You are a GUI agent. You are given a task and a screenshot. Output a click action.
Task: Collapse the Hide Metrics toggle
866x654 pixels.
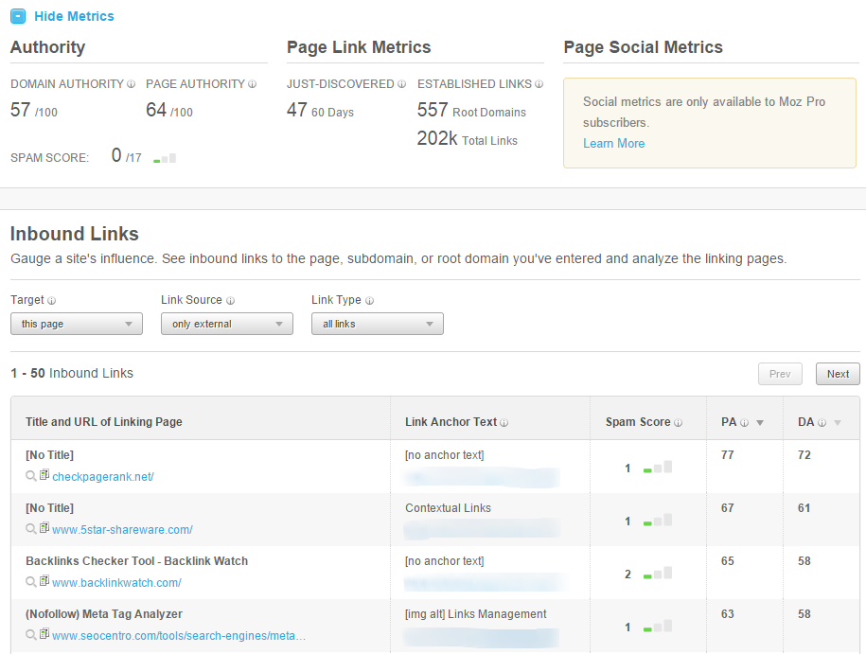point(18,16)
